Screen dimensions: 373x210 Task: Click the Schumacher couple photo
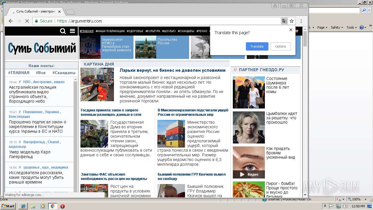[249, 92]
